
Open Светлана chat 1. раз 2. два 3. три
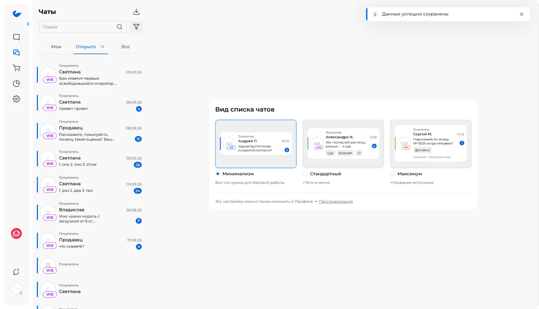[x=90, y=184]
